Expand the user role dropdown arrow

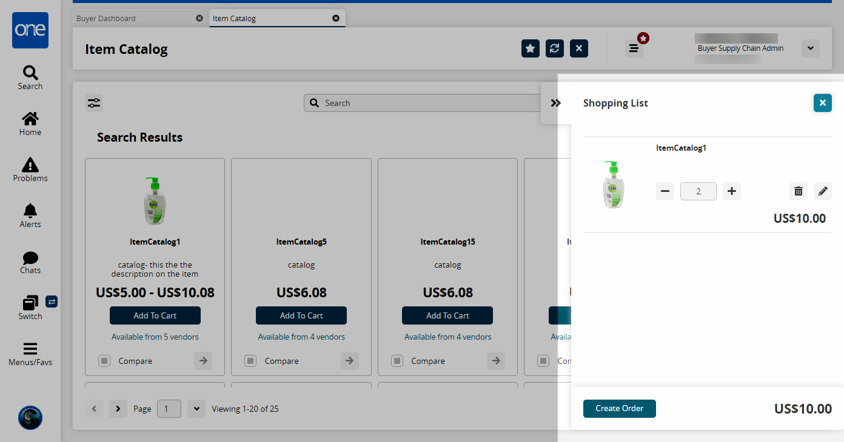click(x=811, y=48)
